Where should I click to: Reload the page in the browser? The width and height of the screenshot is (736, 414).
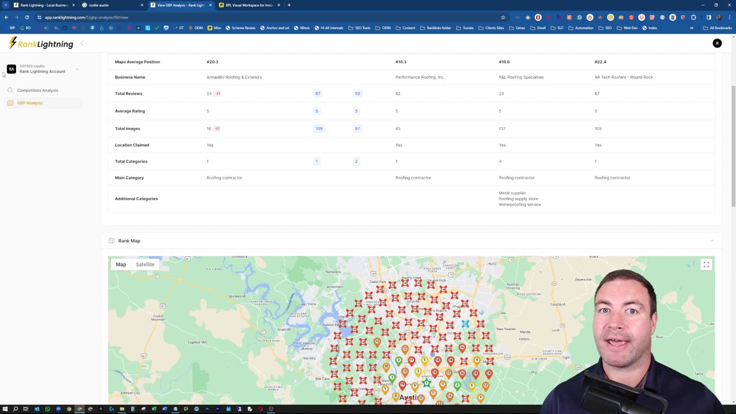[26, 17]
